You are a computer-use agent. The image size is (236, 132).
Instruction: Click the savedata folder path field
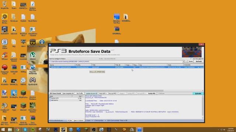[115, 62]
